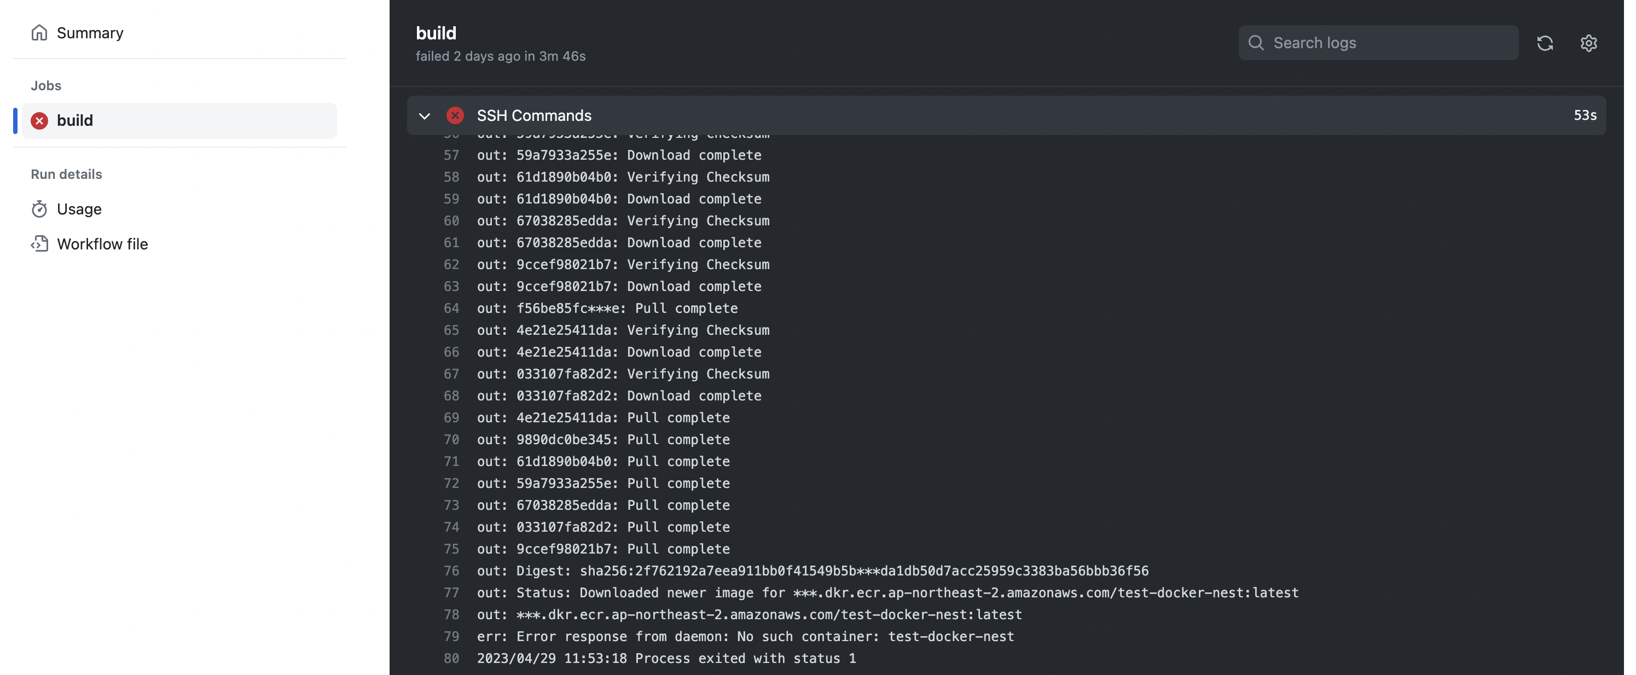The image size is (1636, 675).
Task: Open the Summary page
Action: [90, 32]
